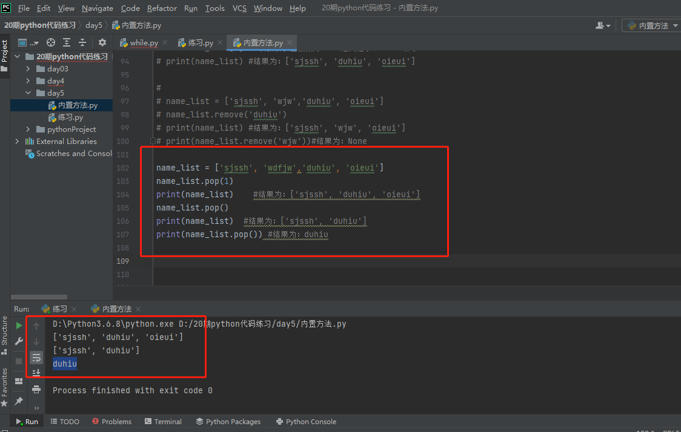Close the while.py editor tab
681x432 pixels.
click(x=165, y=42)
